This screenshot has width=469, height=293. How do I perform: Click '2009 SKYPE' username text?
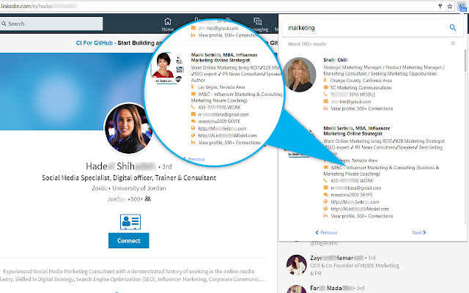[352, 195]
